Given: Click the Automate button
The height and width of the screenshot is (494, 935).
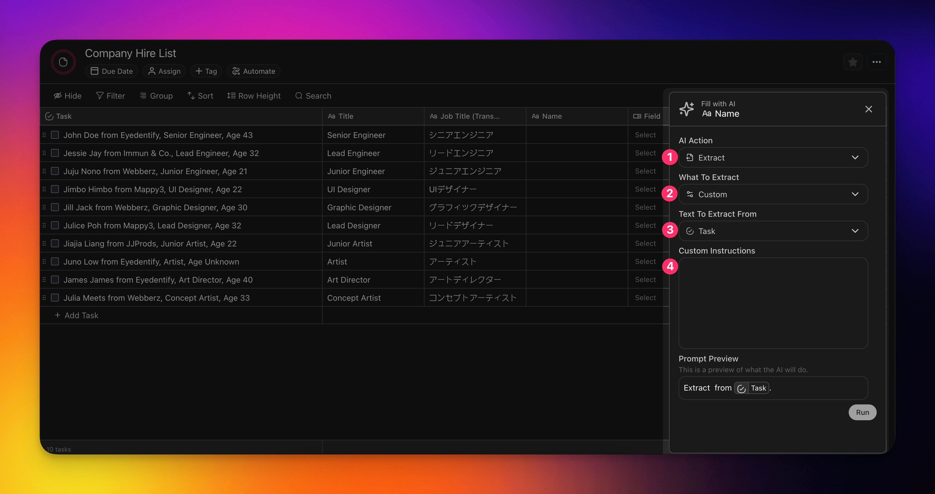Looking at the screenshot, I should pyautogui.click(x=254, y=71).
